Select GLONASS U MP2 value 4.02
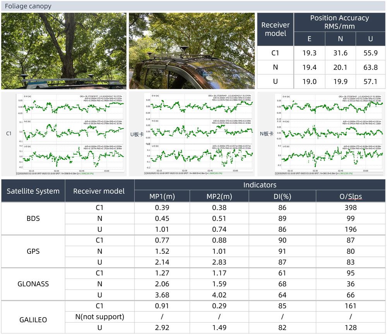The width and height of the screenshot is (387, 335). pos(219,295)
